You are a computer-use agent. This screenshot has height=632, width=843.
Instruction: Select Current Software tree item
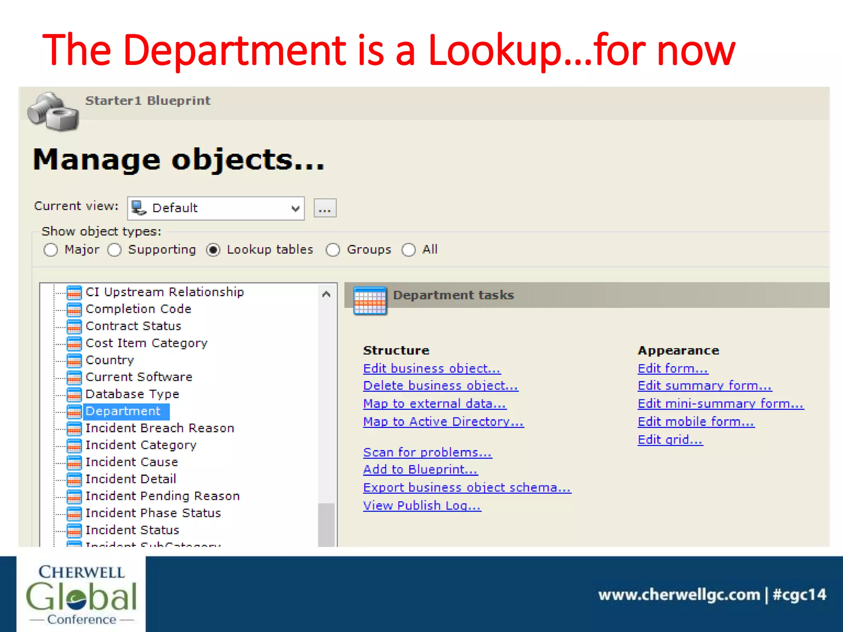[x=139, y=377]
